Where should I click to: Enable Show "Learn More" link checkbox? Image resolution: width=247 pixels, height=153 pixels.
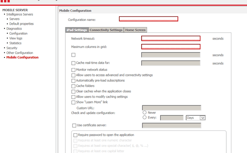(73, 102)
